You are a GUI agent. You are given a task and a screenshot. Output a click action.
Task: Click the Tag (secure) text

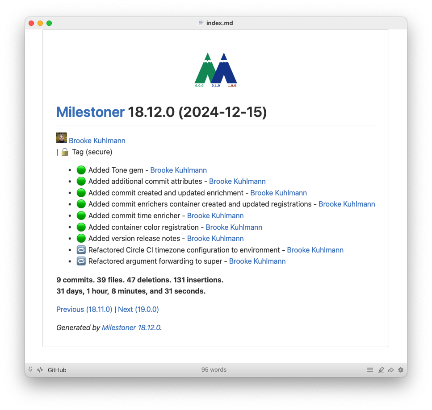92,152
